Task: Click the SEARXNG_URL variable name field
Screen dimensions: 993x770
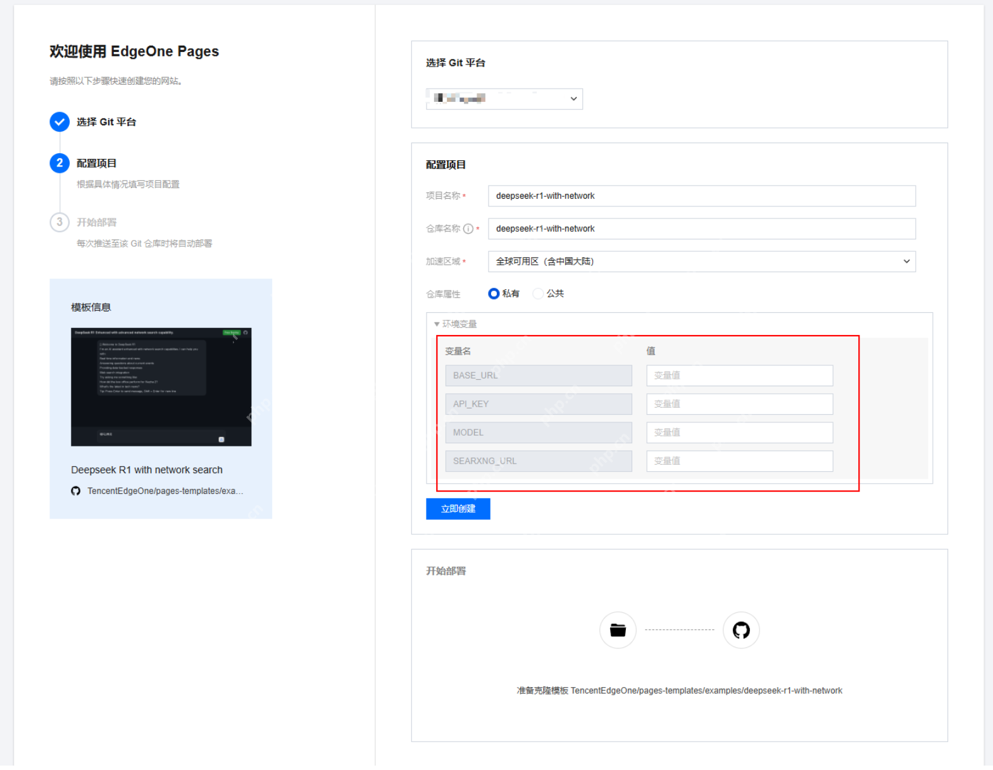Action: pos(539,461)
